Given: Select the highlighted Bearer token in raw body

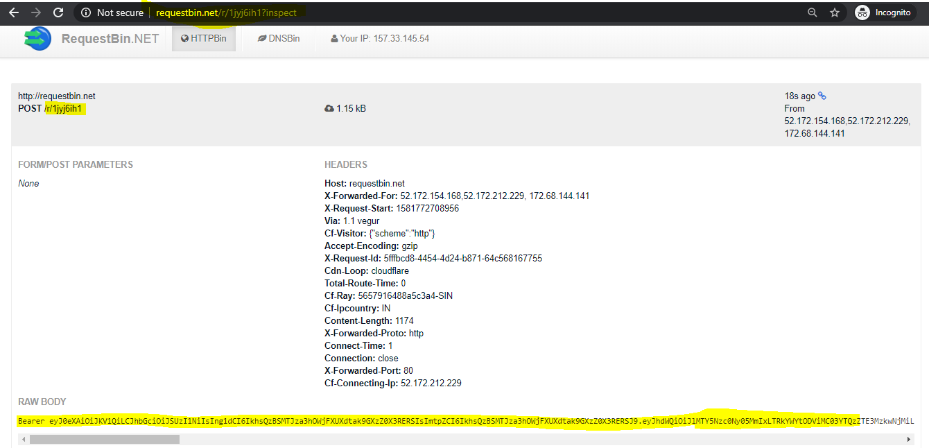Looking at the screenshot, I should tap(416, 420).
